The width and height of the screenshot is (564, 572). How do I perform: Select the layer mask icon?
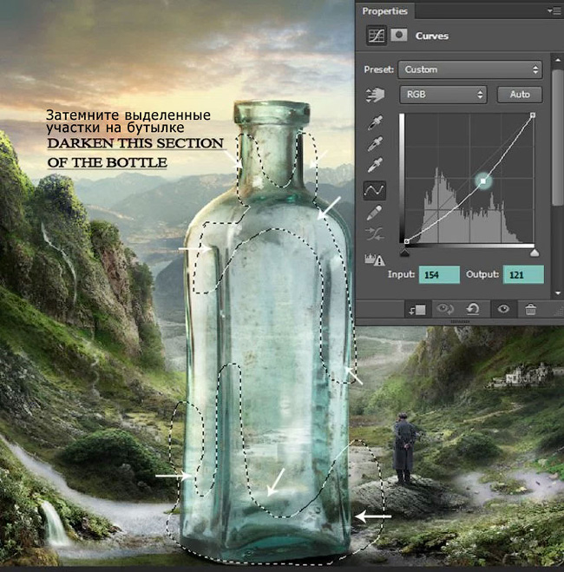click(x=399, y=36)
